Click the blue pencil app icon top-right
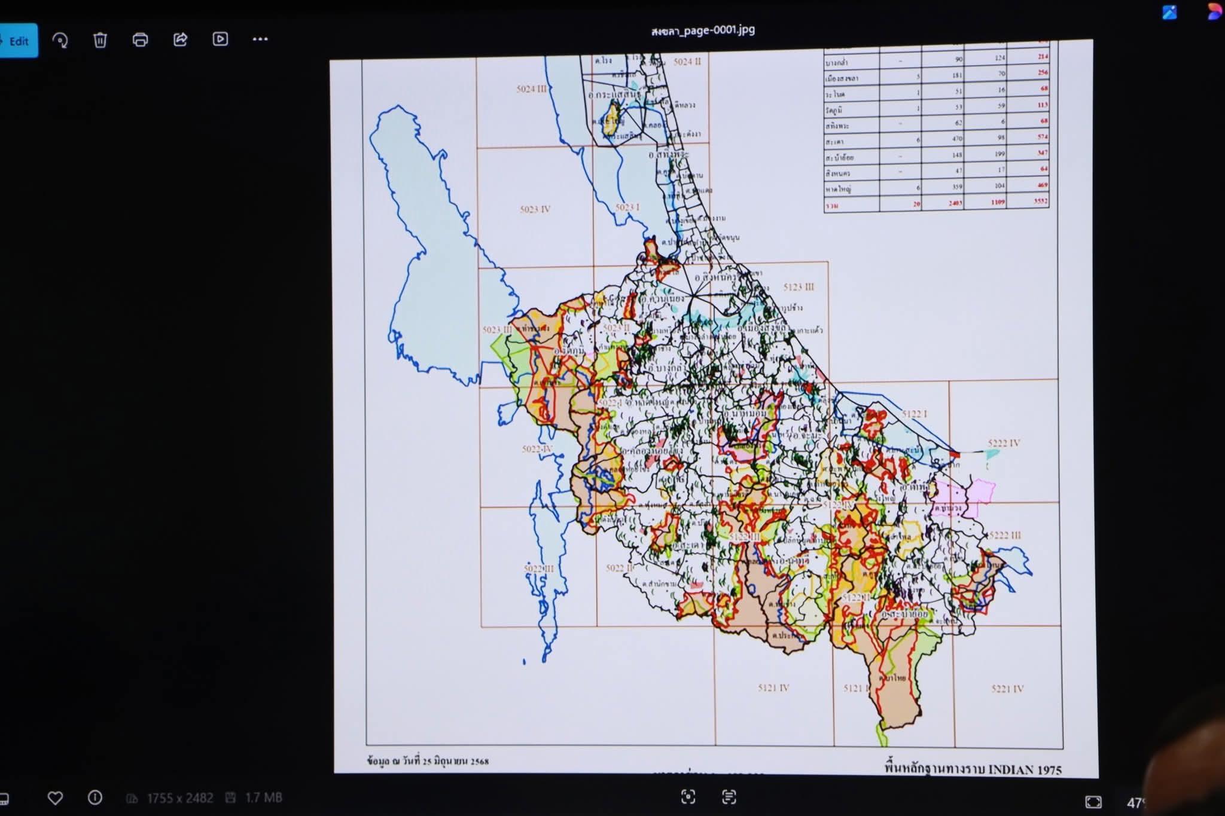 (x=1169, y=12)
